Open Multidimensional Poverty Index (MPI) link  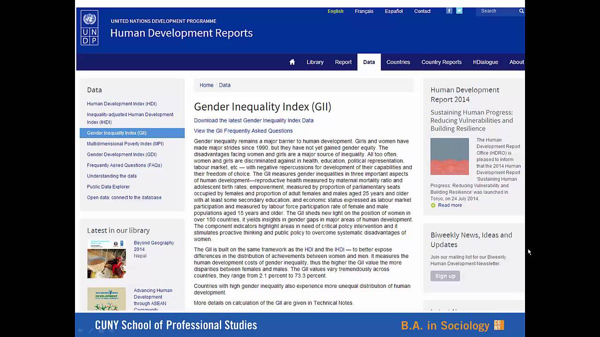click(x=125, y=144)
